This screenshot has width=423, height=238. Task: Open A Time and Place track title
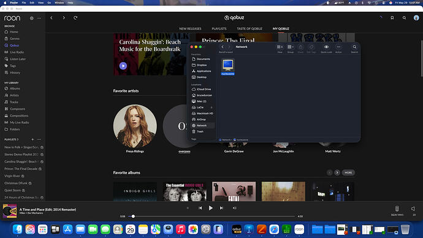tap(48, 209)
